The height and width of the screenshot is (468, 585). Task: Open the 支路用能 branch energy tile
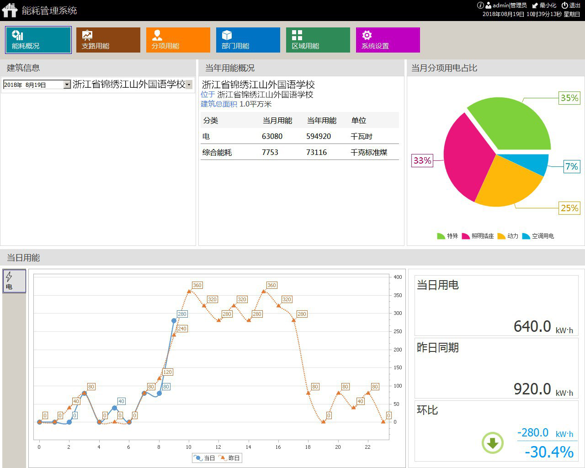pyautogui.click(x=108, y=40)
